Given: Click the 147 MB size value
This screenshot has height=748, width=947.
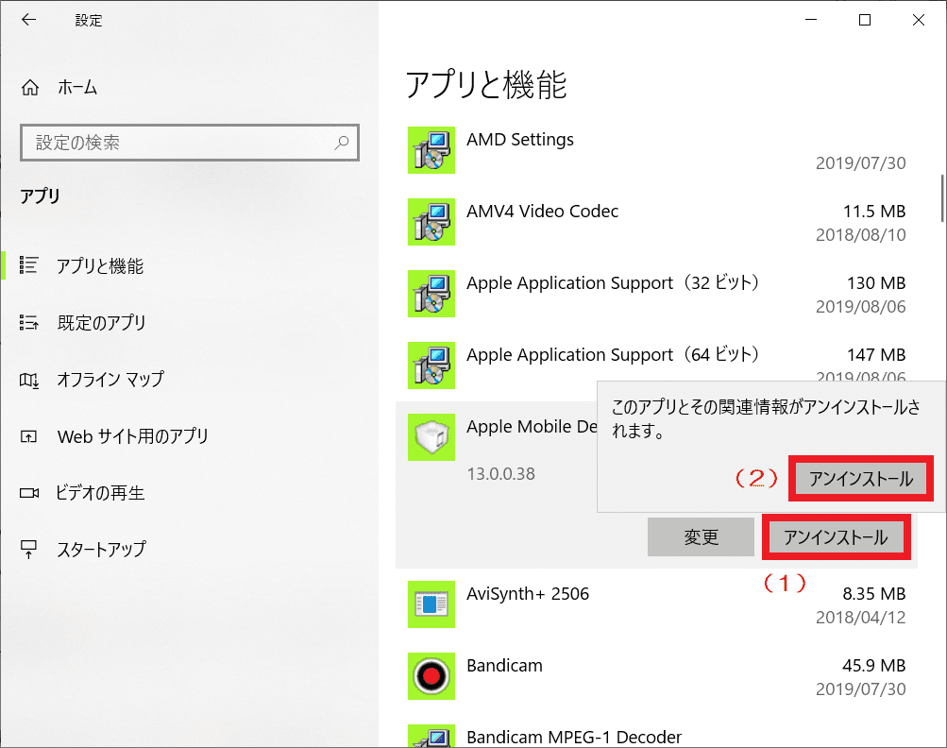Looking at the screenshot, I should [x=876, y=355].
